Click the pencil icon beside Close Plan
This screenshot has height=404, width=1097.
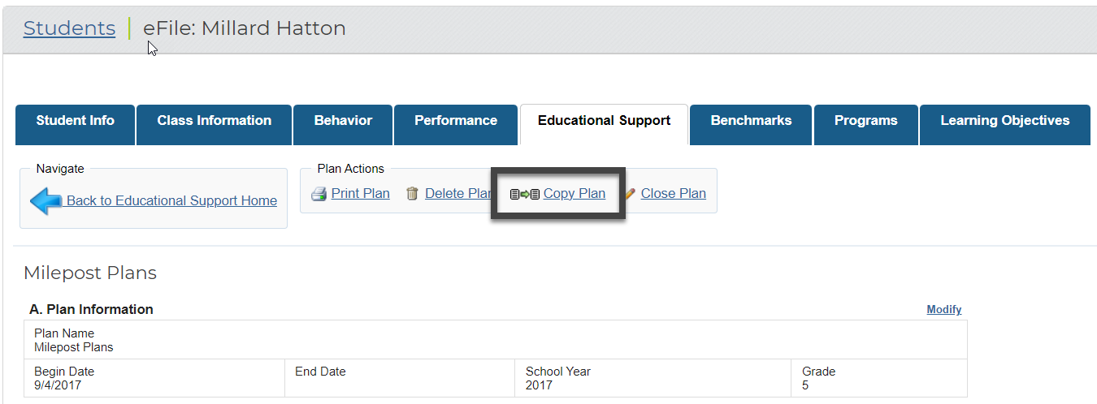pyautogui.click(x=631, y=194)
